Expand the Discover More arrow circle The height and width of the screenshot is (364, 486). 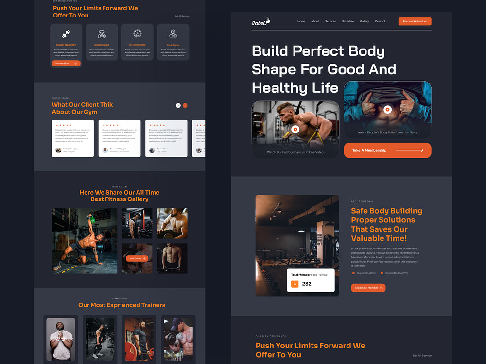pyautogui.click(x=77, y=63)
